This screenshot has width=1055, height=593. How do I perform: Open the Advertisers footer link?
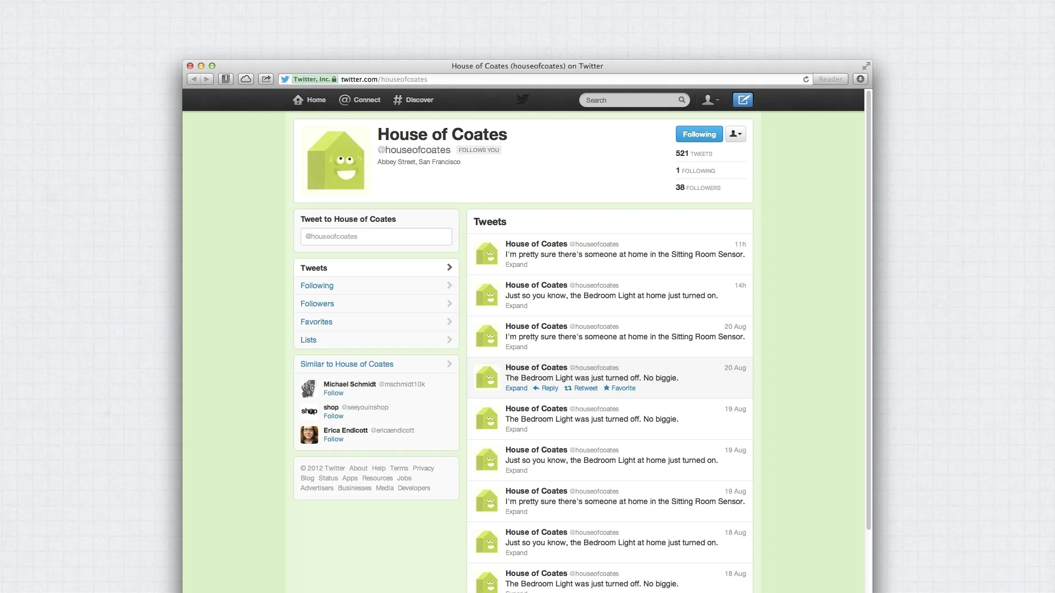316,488
